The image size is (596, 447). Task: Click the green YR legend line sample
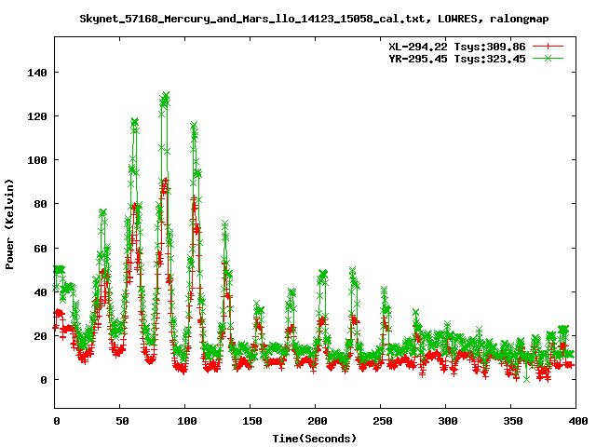(x=548, y=58)
